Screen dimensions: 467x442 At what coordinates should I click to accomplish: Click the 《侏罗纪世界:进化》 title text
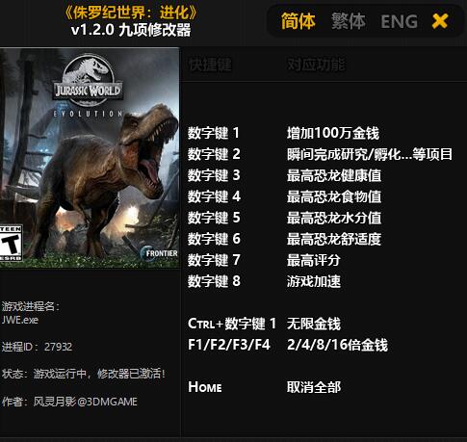pyautogui.click(x=131, y=13)
